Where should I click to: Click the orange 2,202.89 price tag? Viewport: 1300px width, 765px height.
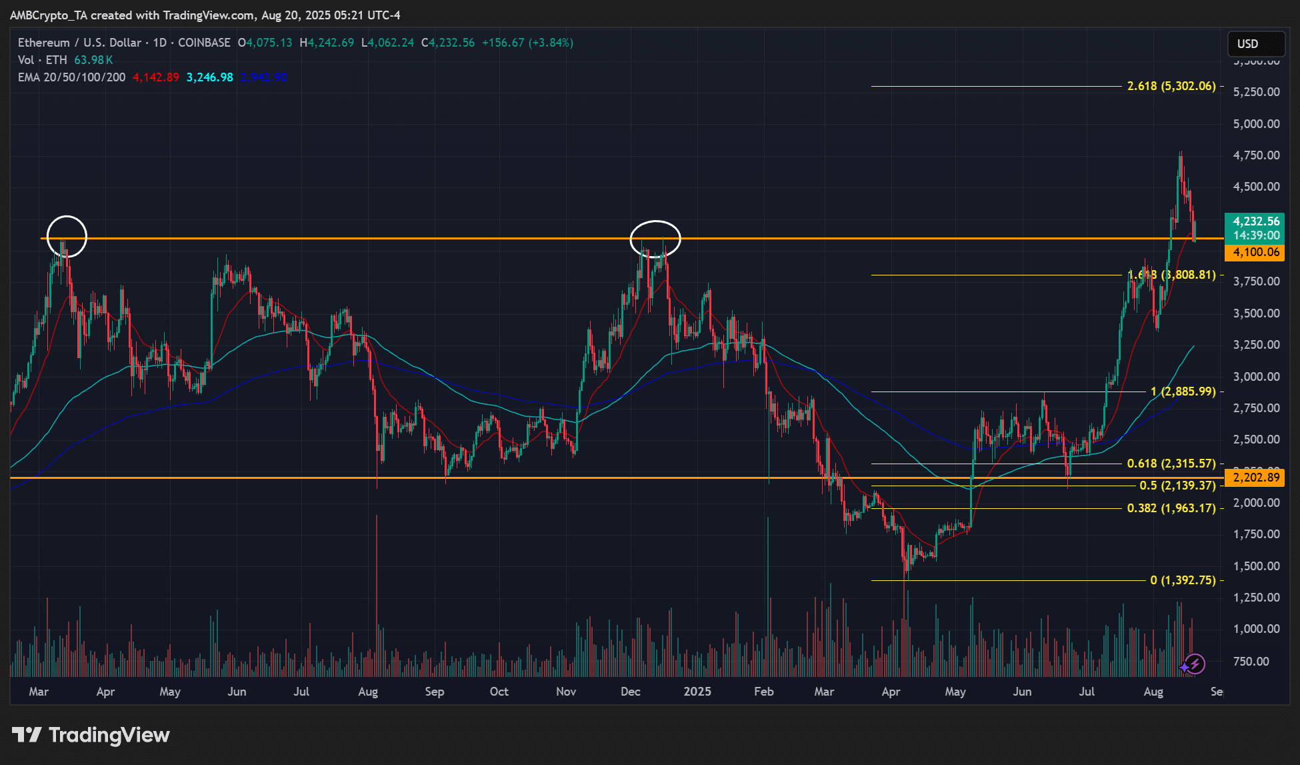click(1255, 478)
